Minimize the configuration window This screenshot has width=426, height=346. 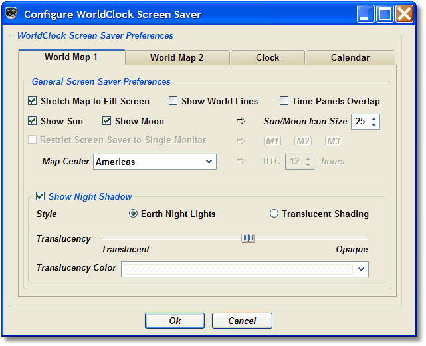(x=365, y=13)
